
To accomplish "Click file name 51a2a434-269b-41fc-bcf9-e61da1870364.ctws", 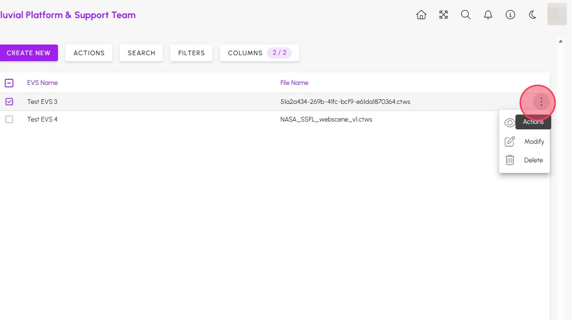I will (x=345, y=102).
